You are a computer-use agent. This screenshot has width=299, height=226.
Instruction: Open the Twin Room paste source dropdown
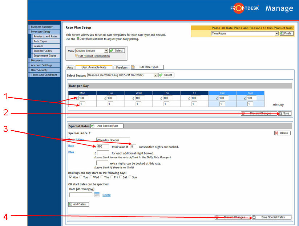[276, 33]
